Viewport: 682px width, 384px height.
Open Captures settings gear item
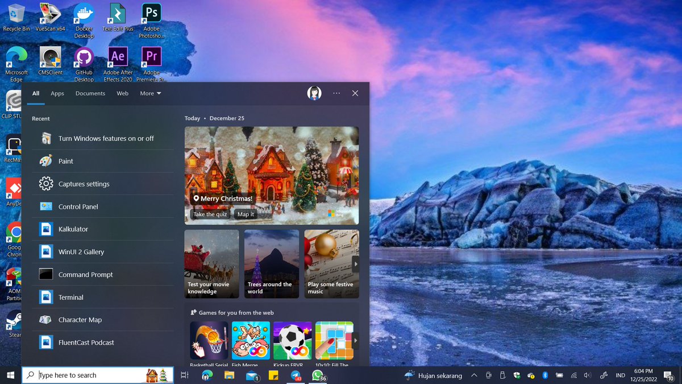pyautogui.click(x=103, y=184)
